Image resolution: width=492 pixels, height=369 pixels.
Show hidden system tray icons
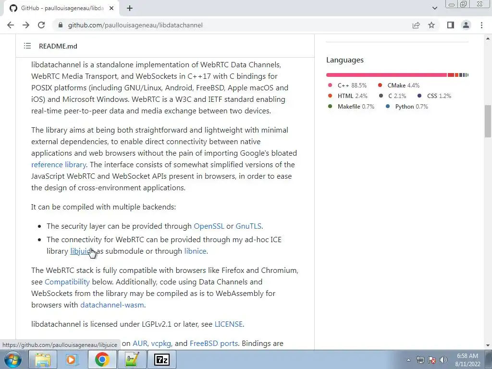(408, 360)
